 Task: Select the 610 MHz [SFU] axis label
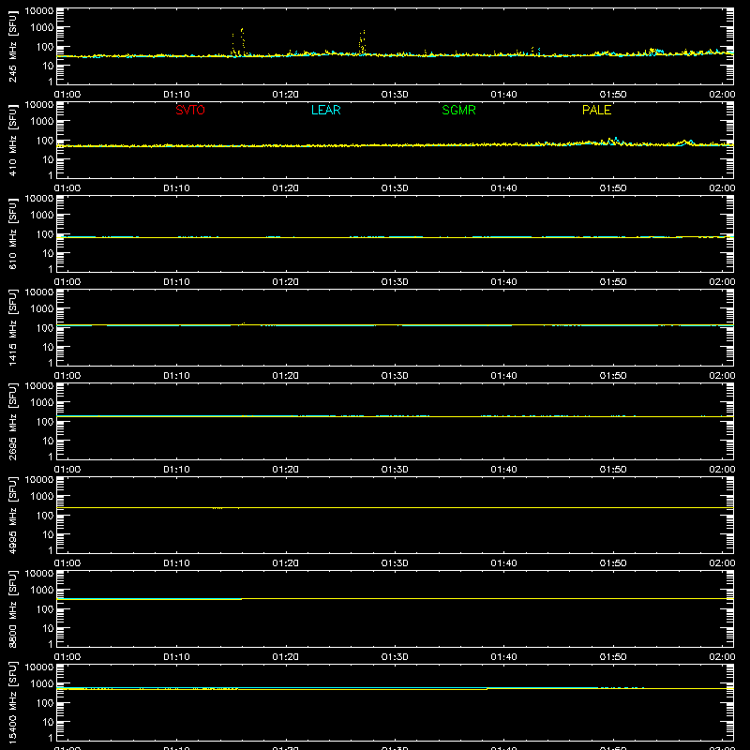[12, 235]
